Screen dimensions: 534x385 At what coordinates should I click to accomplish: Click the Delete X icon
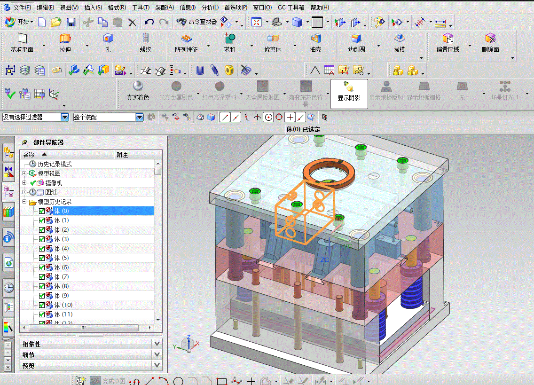(132, 23)
